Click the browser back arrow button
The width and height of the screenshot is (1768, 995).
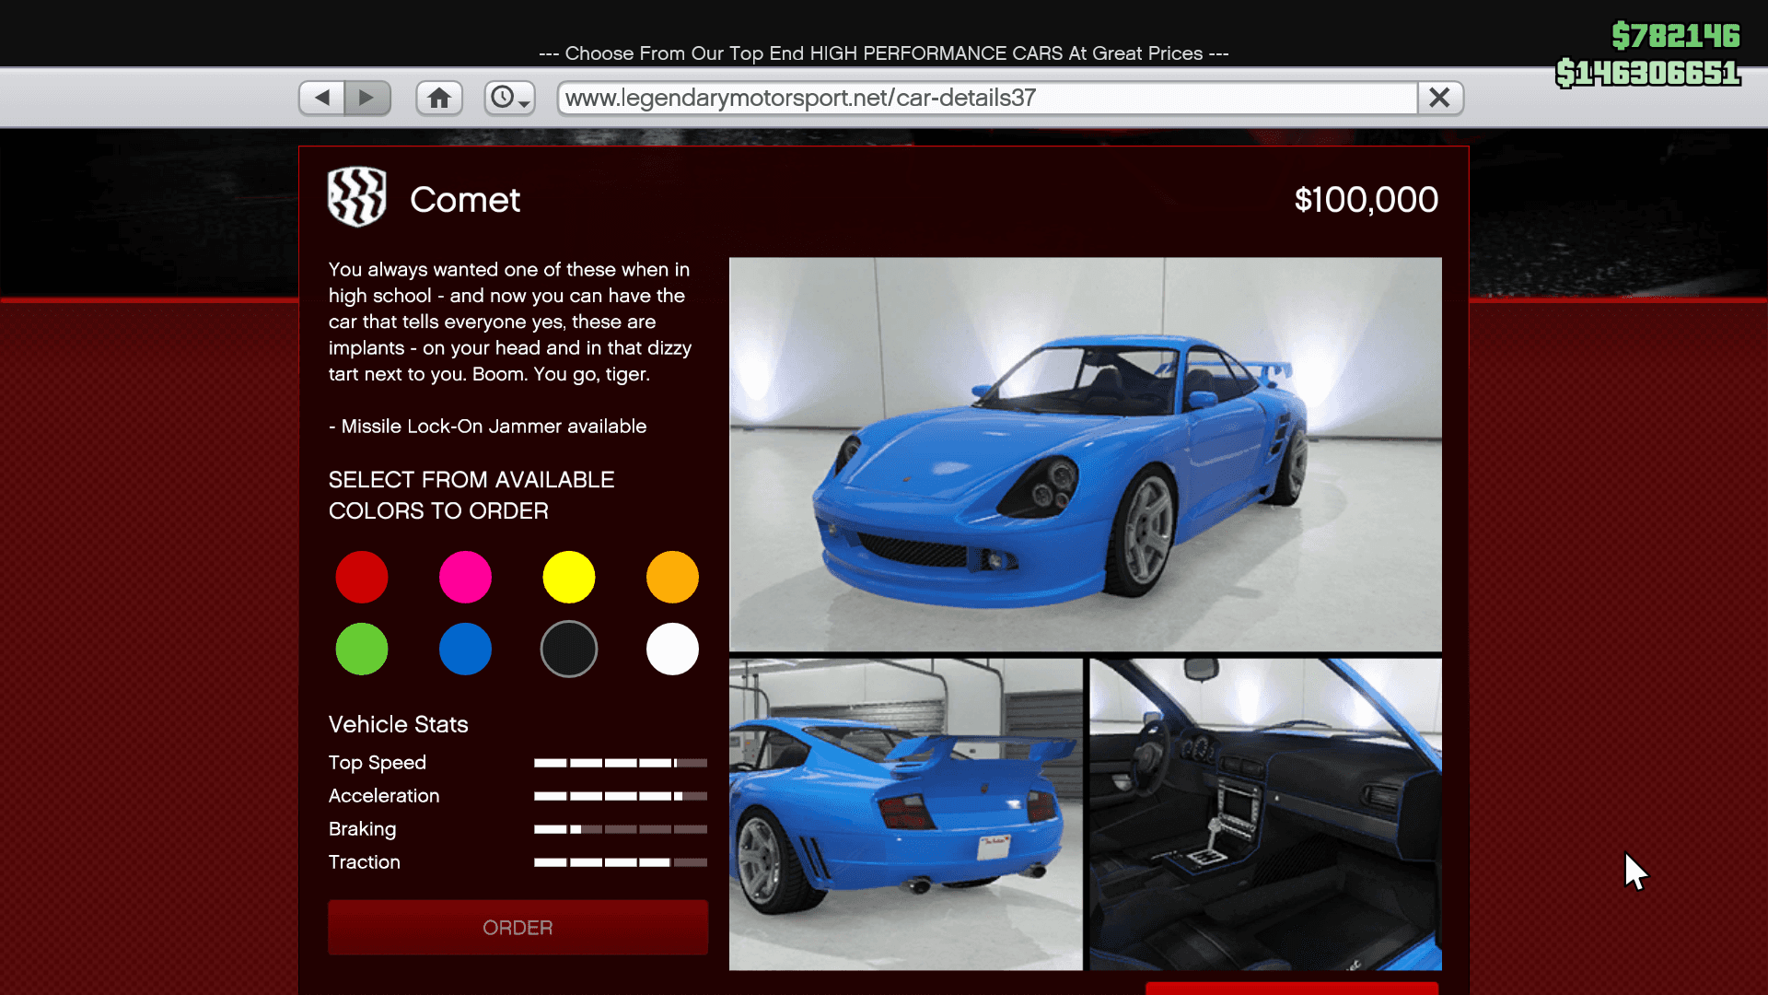322,98
